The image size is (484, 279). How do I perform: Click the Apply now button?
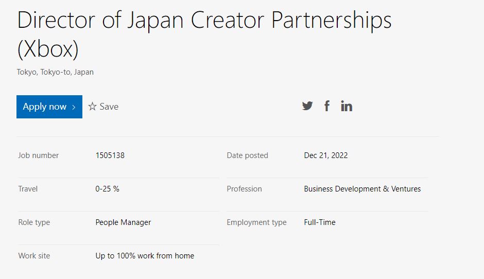[x=49, y=107]
